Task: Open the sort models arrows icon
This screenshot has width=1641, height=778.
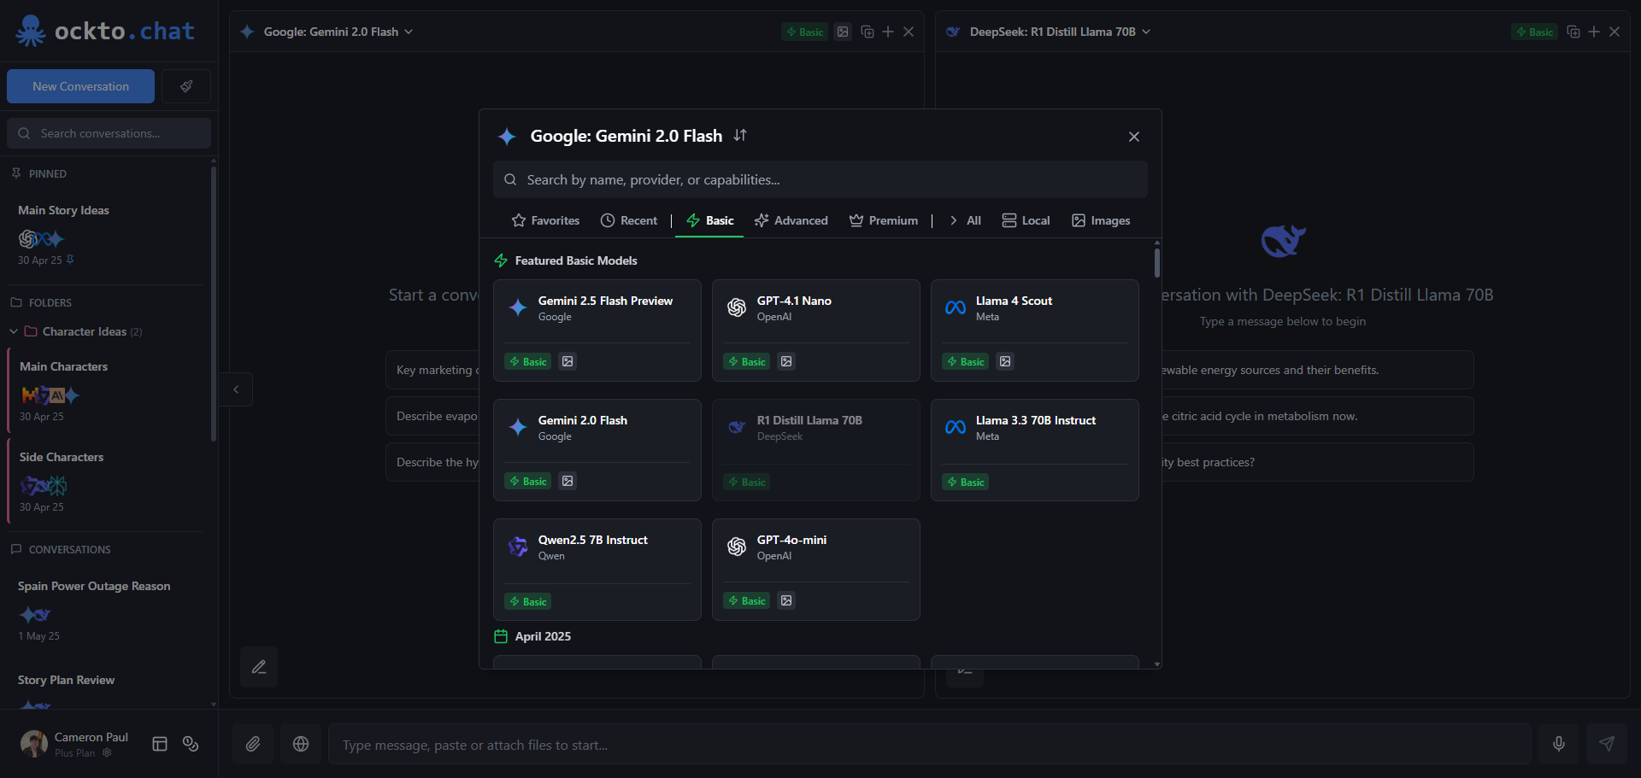Action: tap(740, 136)
